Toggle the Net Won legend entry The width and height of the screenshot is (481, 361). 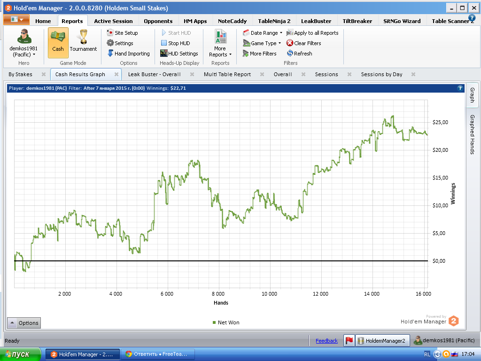[x=226, y=322]
